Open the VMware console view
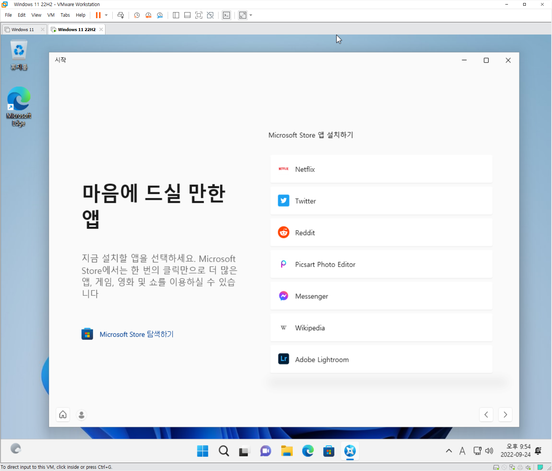The width and height of the screenshot is (552, 471). coord(226,15)
